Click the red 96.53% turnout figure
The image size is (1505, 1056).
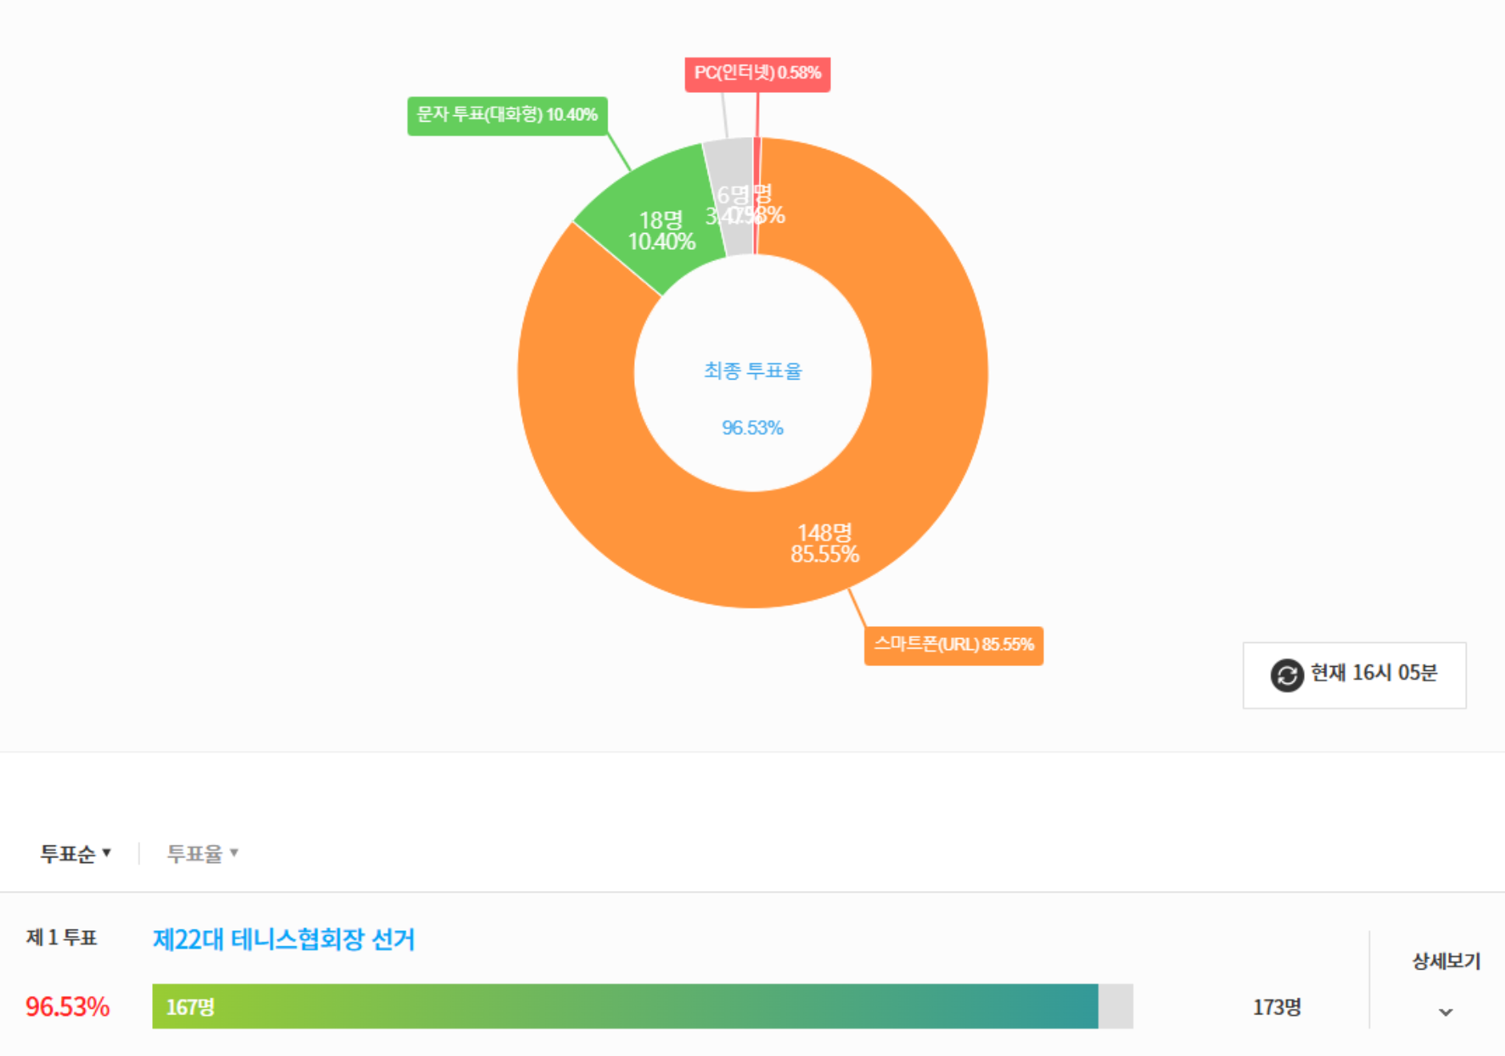click(x=67, y=1007)
